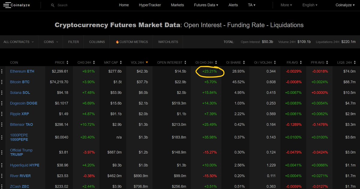Viewport: 360px width, 189px height.
Task: Open the Bitcoin BTC coin link
Action: (20, 82)
